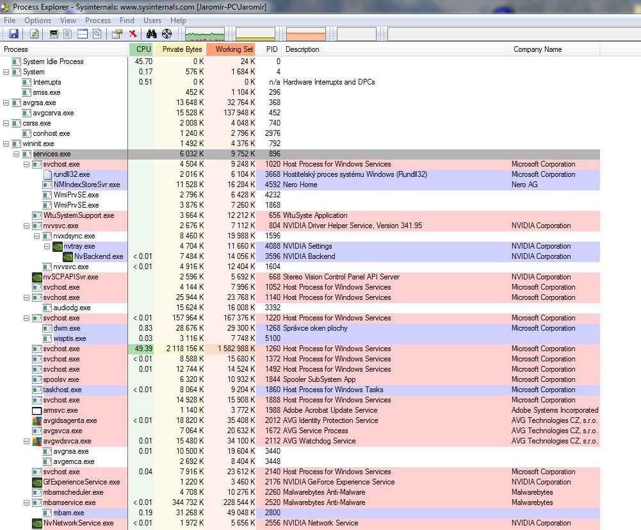Sort by the Company Name column header
Screen dimensions: 641x530
coord(555,49)
